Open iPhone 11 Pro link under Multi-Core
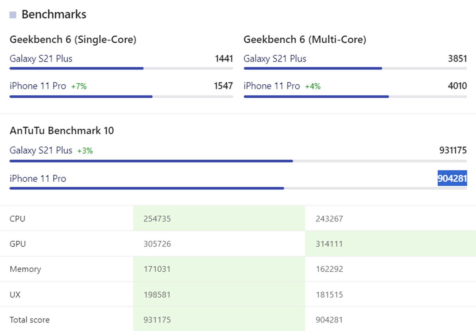Screen dimensions: 476x331 [272, 86]
